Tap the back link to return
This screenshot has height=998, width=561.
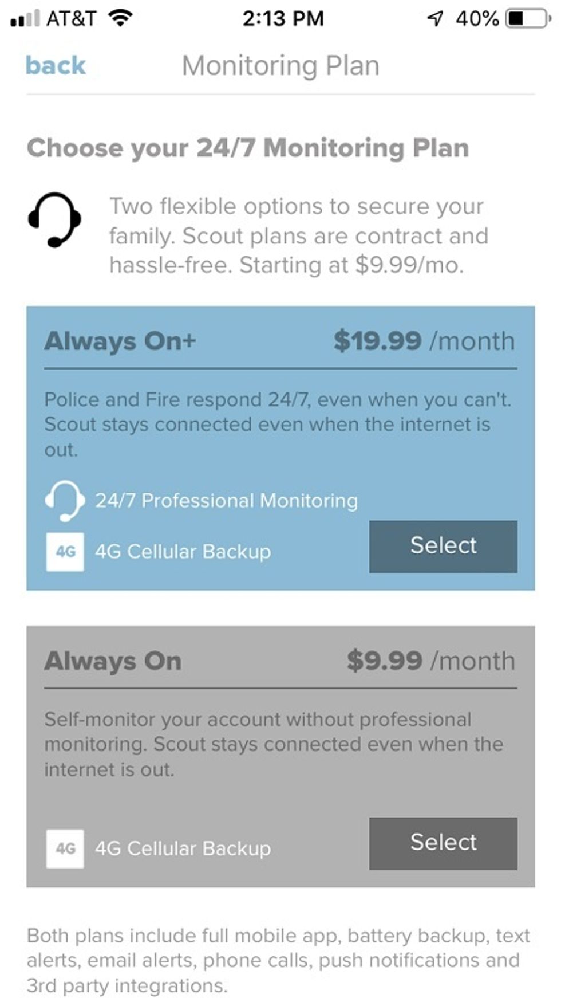pos(54,65)
